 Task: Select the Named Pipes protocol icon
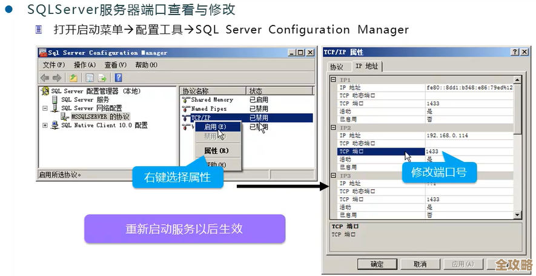(186, 109)
